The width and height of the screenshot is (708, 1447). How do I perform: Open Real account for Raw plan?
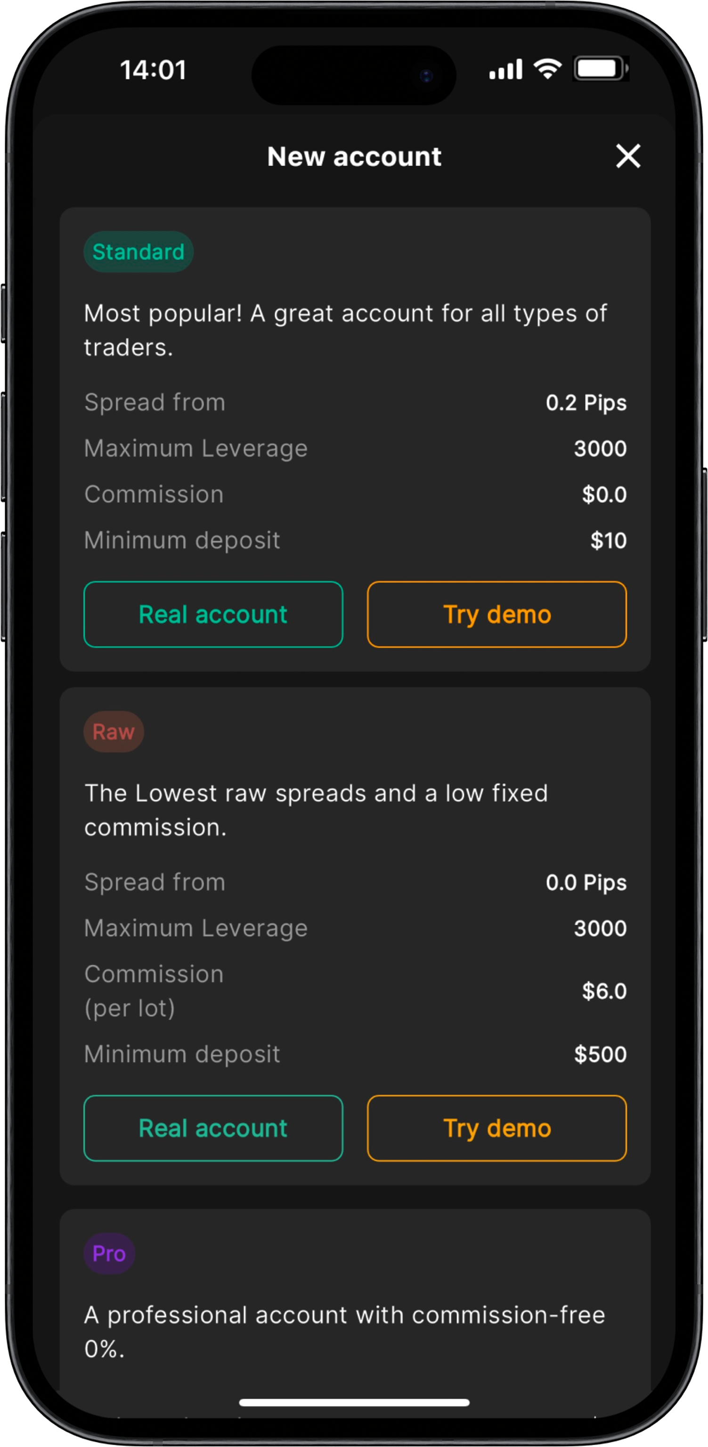click(x=213, y=1128)
